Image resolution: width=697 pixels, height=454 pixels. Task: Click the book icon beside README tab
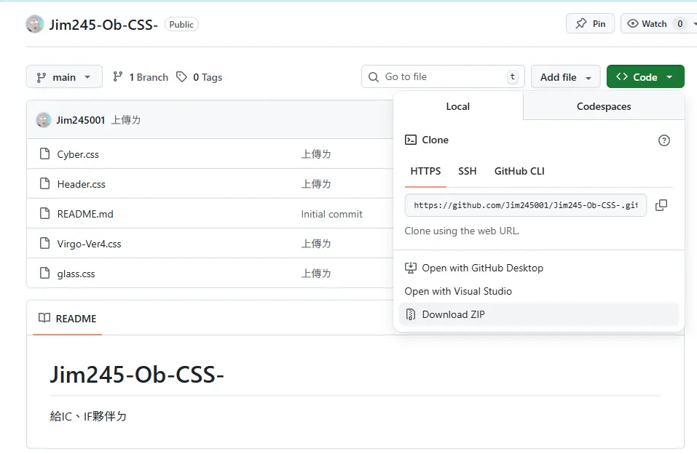pos(44,319)
